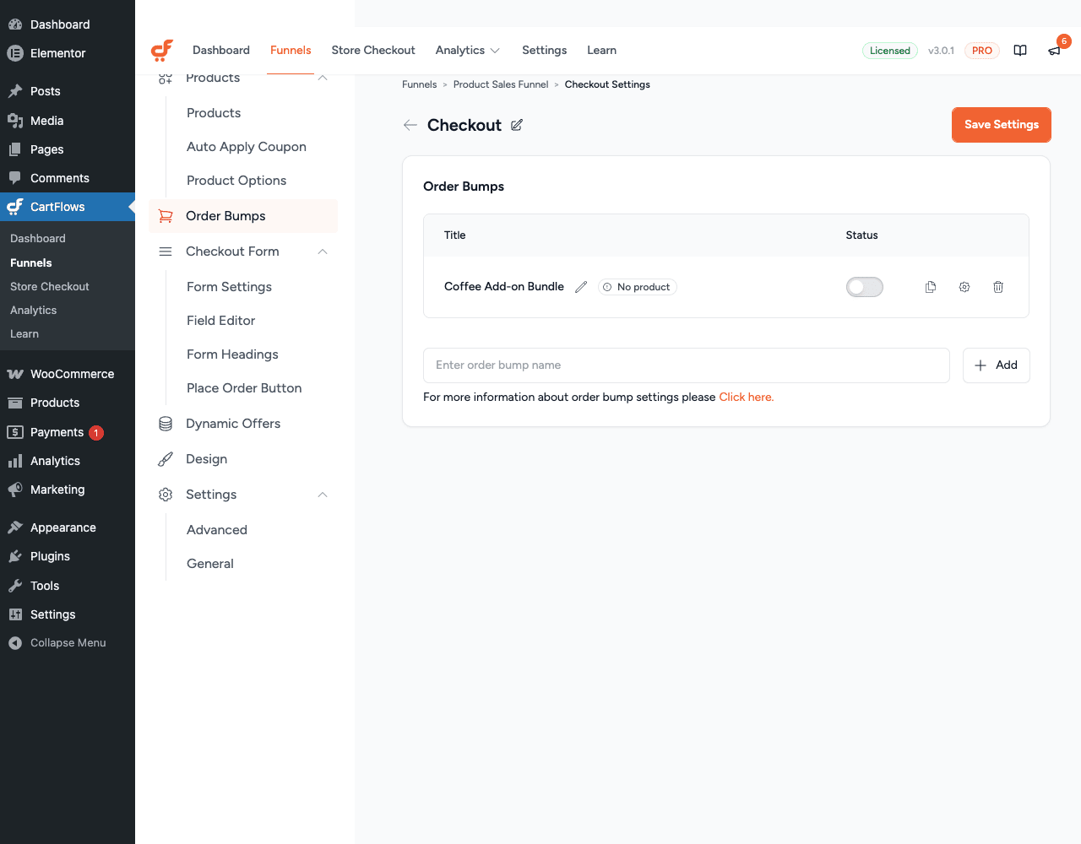Click the Add order bump button
Image resolution: width=1081 pixels, height=844 pixels.
tap(997, 365)
